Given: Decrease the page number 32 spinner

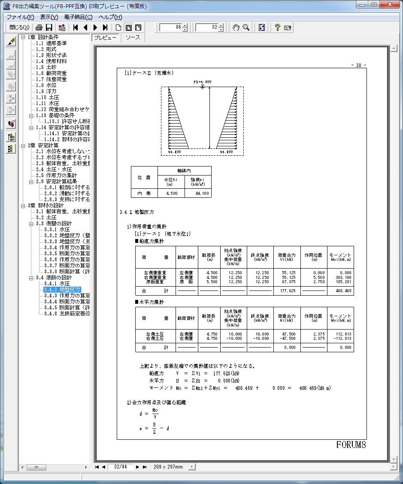Looking at the screenshot, I should [221, 30].
